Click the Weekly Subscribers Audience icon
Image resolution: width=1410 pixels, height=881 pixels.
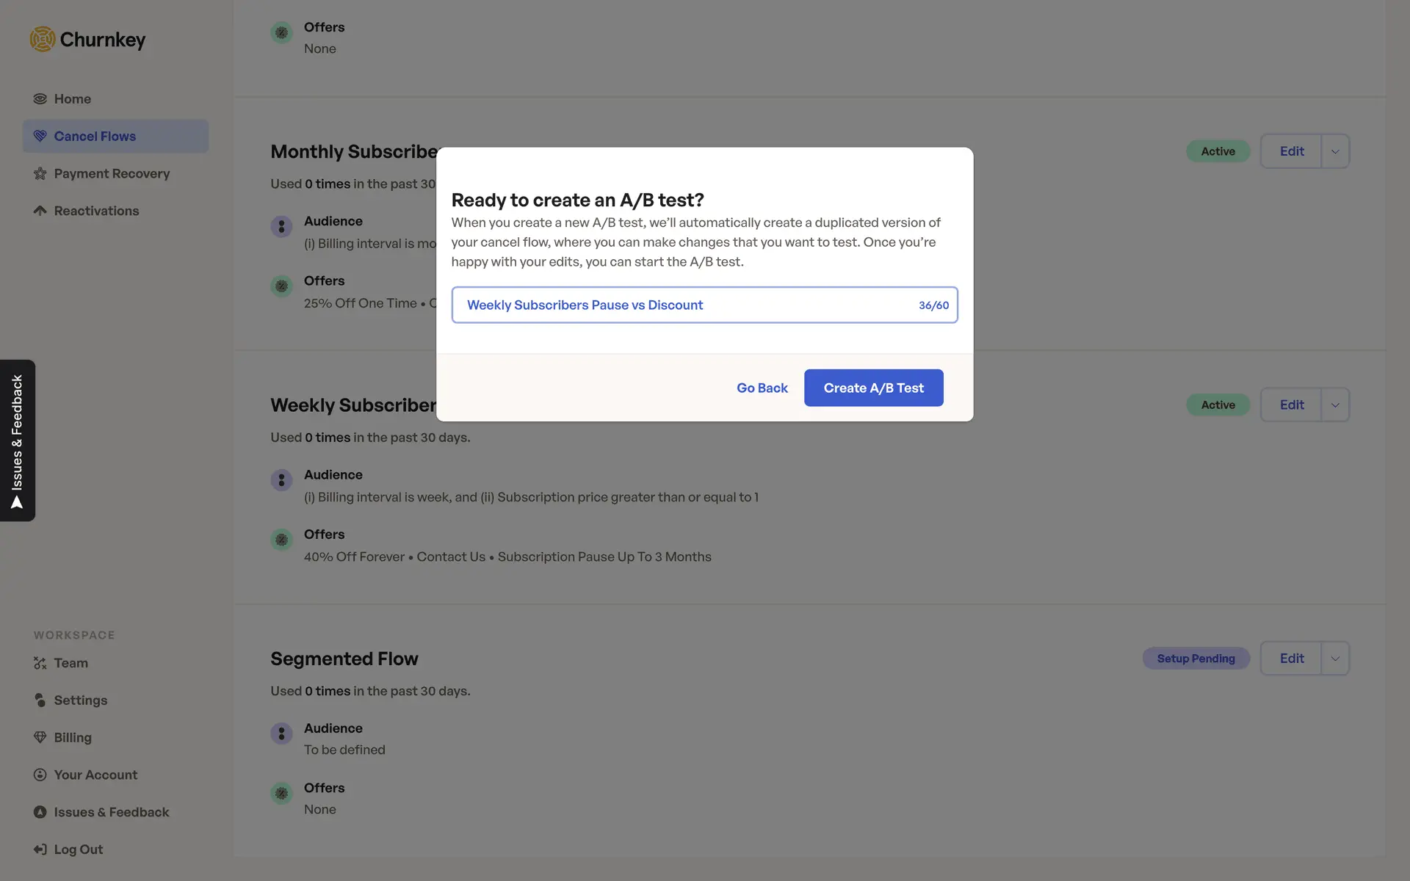tap(281, 480)
